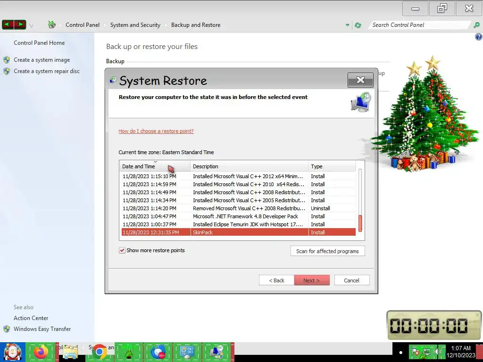
Task: Click the Control Panel address bar icon
Action: pos(52,25)
